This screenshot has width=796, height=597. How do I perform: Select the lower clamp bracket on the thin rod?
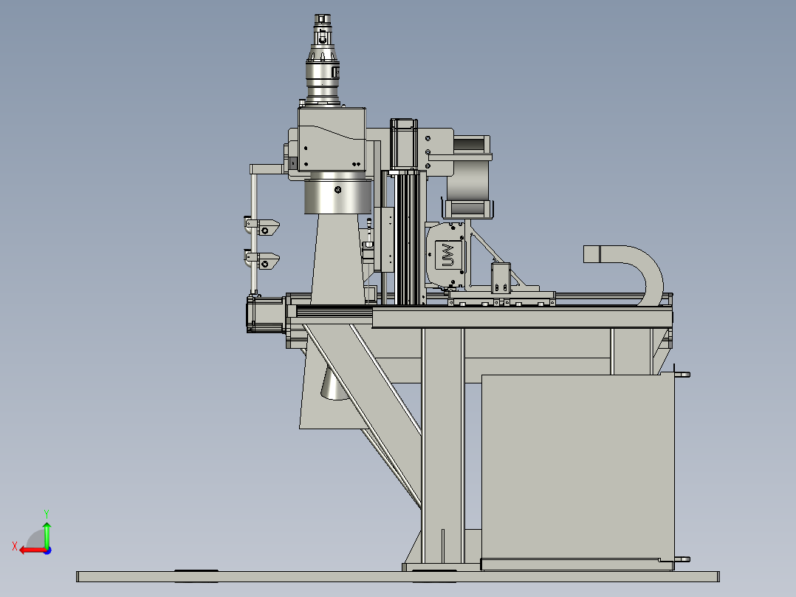(262, 261)
